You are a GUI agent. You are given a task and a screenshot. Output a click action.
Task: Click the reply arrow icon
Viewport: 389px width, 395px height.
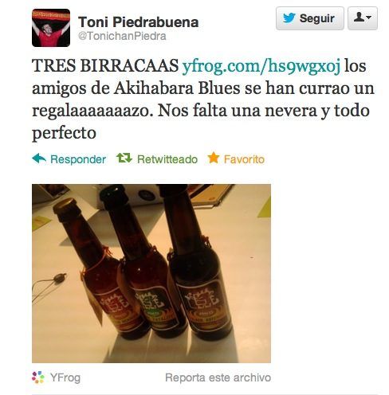pyautogui.click(x=39, y=158)
